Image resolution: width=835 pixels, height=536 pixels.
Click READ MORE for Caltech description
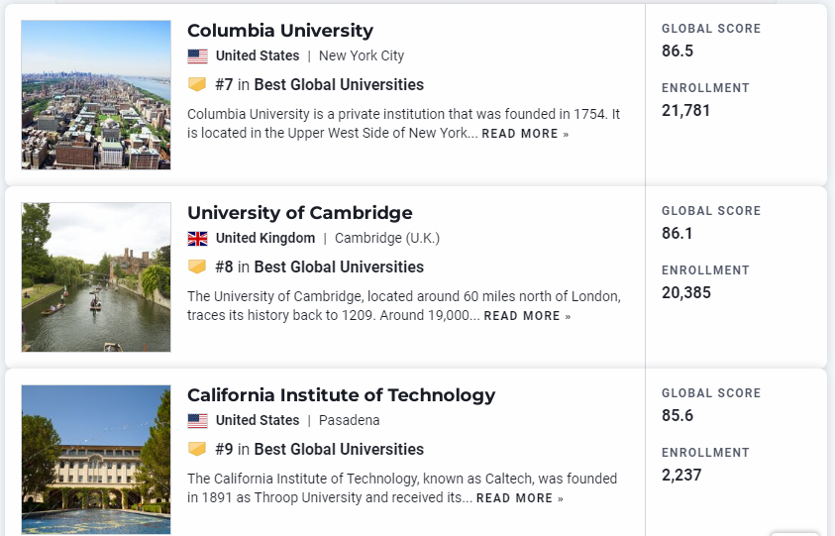pos(520,498)
